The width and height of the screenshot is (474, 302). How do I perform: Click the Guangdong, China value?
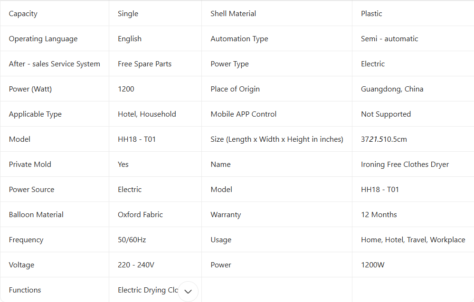tap(392, 89)
